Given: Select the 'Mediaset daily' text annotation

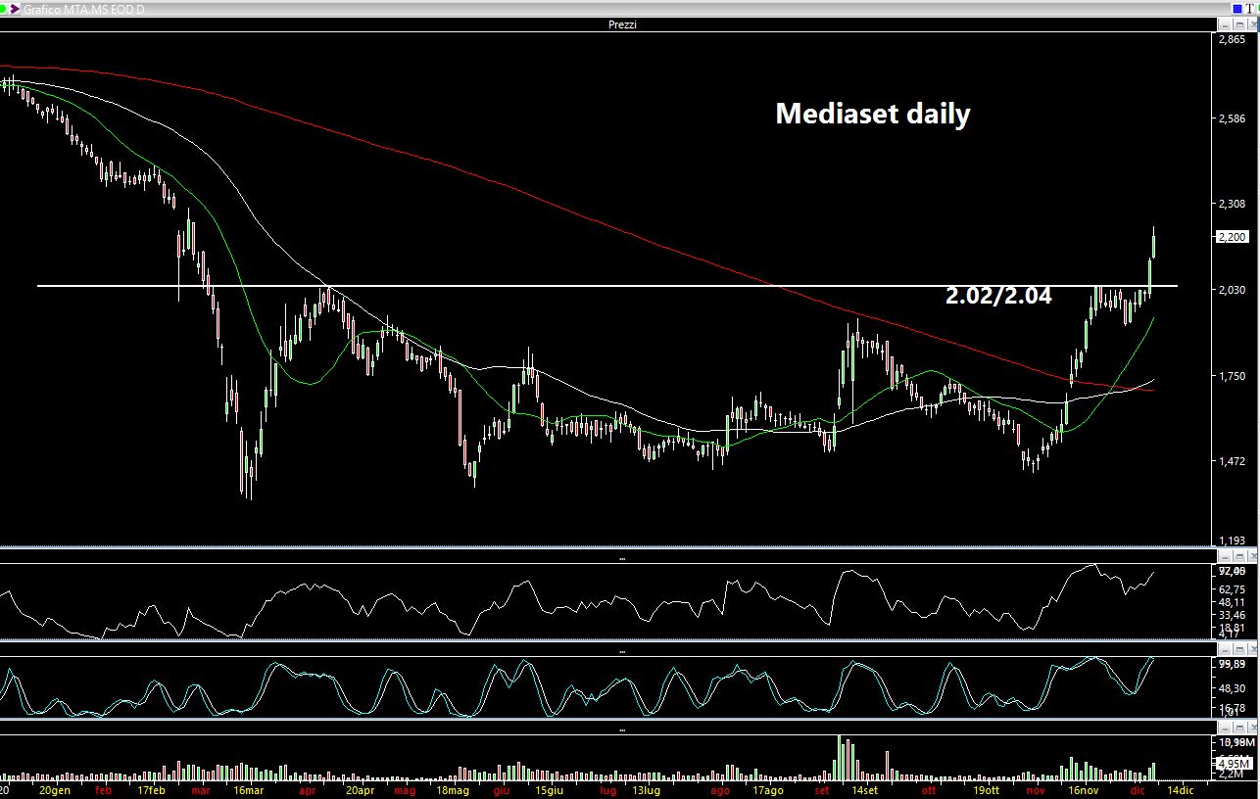Looking at the screenshot, I should (873, 114).
